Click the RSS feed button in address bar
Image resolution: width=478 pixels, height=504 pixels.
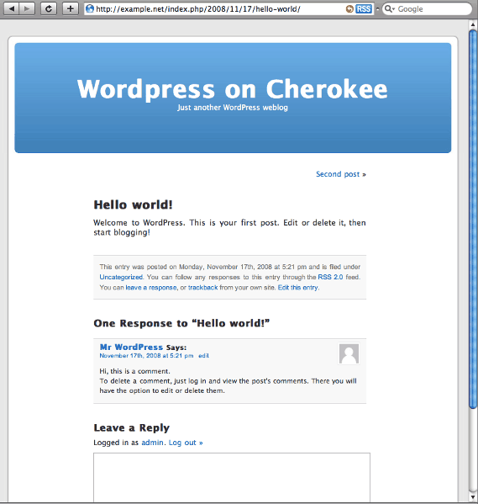click(x=364, y=8)
